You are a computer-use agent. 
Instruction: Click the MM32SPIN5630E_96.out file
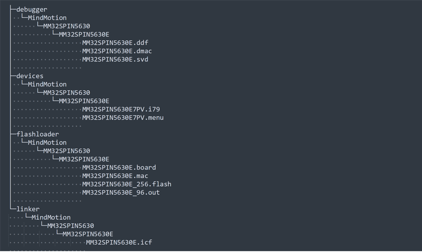(x=121, y=193)
